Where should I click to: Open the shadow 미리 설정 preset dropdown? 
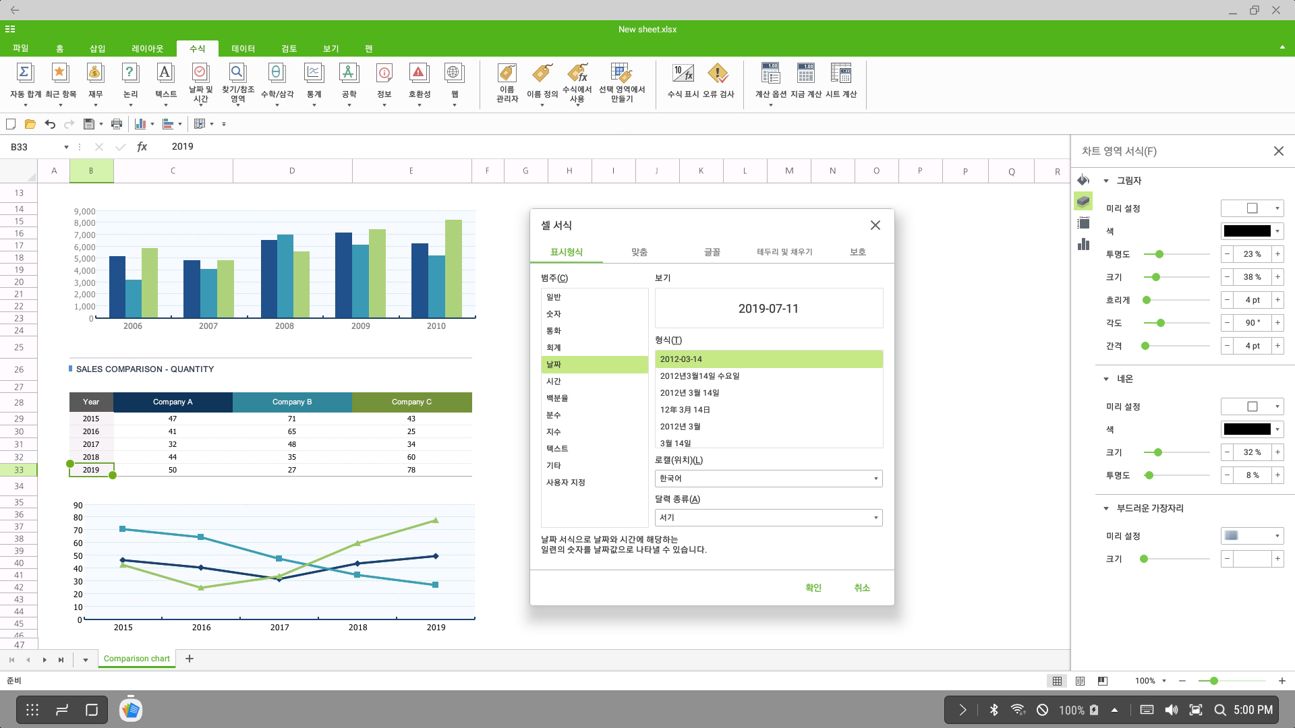click(1252, 208)
